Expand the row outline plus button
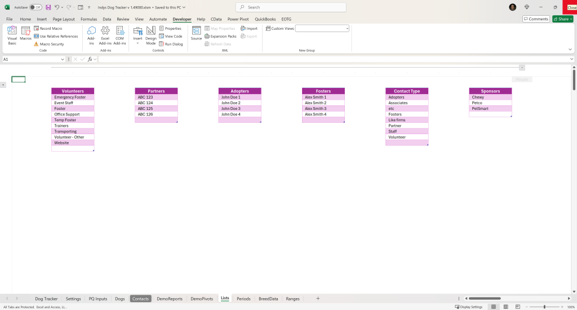The width and height of the screenshot is (577, 310). (3, 85)
